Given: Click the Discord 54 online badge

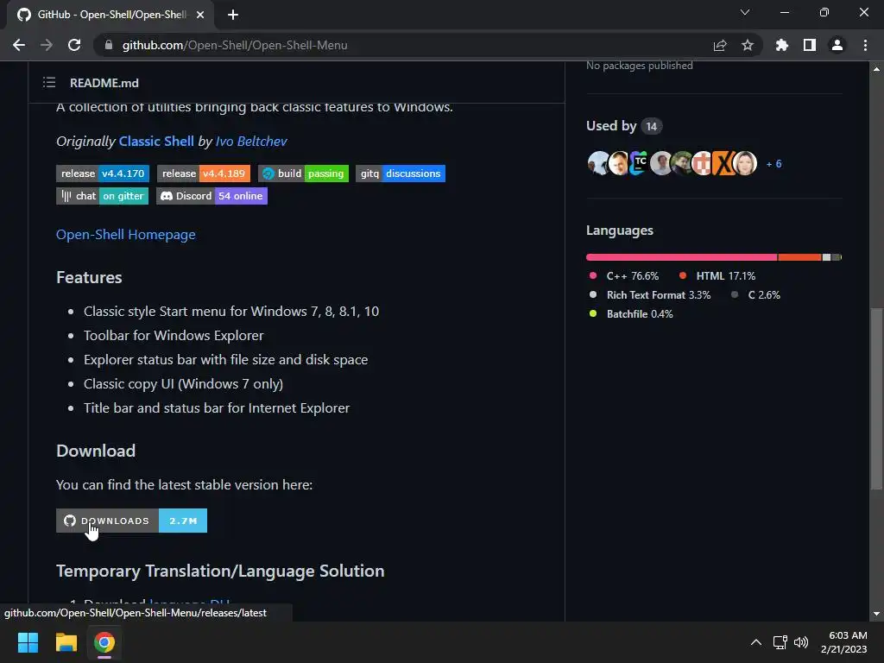Looking at the screenshot, I should click(x=212, y=196).
